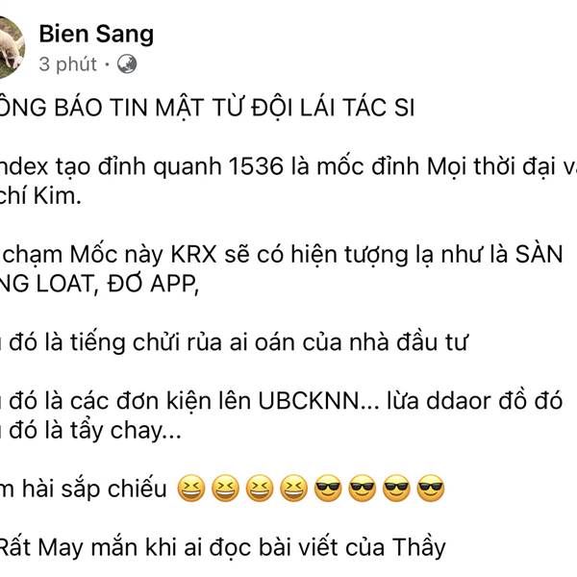Viewport: 577px width, 577px height.
Task: Select the first laughing squint emoji
Action: click(191, 489)
